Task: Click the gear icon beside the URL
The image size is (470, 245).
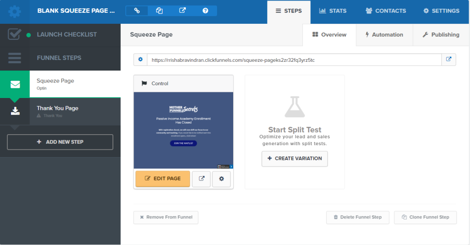Action: point(140,60)
